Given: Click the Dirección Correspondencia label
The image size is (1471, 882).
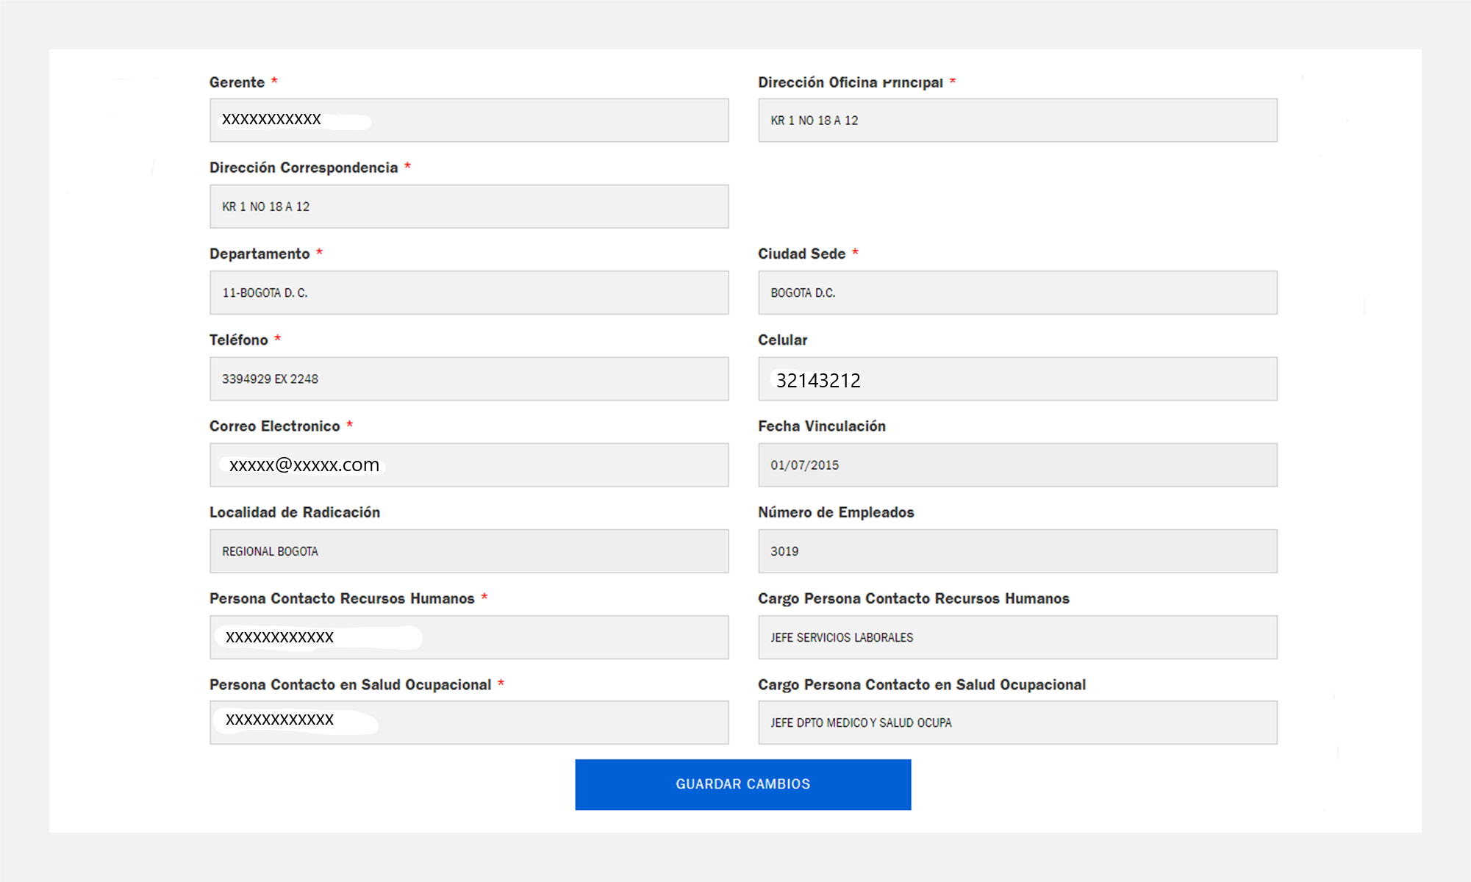Looking at the screenshot, I should point(304,168).
